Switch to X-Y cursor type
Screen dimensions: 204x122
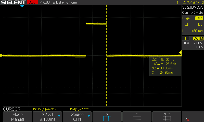[167, 117]
